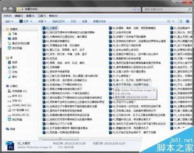
Task: Open Mobile_HD (I:) drive
Action: pyautogui.click(x=21, y=115)
